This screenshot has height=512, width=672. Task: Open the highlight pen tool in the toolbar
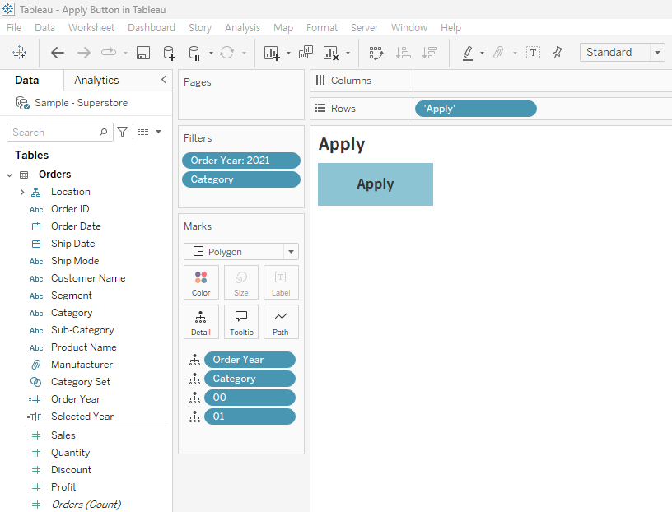click(468, 52)
